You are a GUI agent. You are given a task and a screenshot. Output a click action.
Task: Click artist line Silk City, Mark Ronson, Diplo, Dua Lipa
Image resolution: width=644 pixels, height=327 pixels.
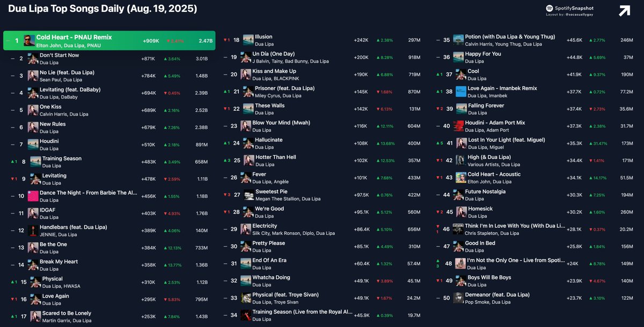pyautogui.click(x=294, y=233)
